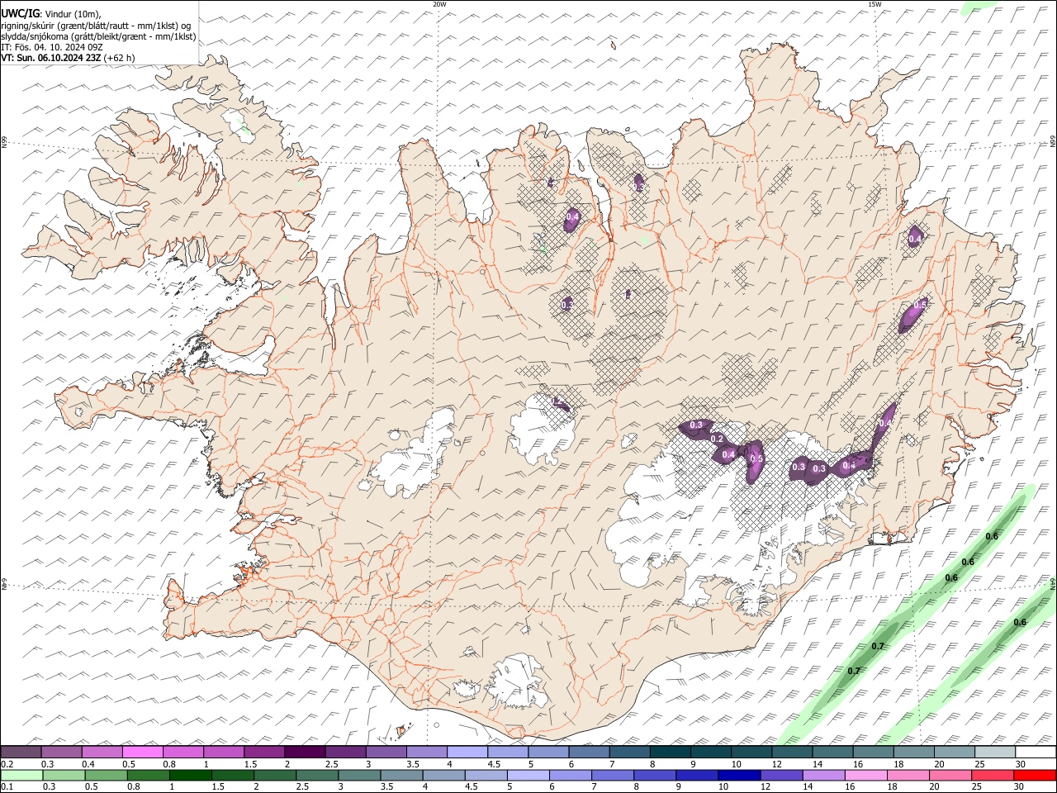Select the 2.5 swatch in the bottom legend row
1057x793 pixels.
[x=316, y=775]
